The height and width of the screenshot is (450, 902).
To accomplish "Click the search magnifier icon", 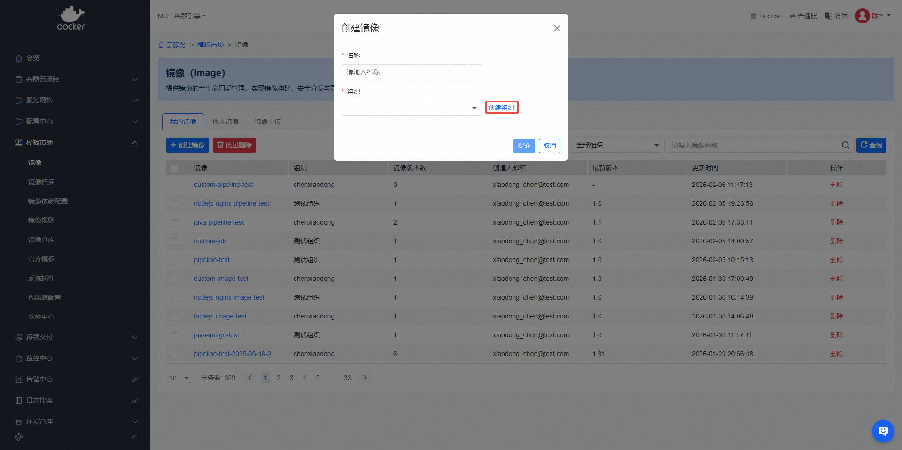I will [x=845, y=145].
